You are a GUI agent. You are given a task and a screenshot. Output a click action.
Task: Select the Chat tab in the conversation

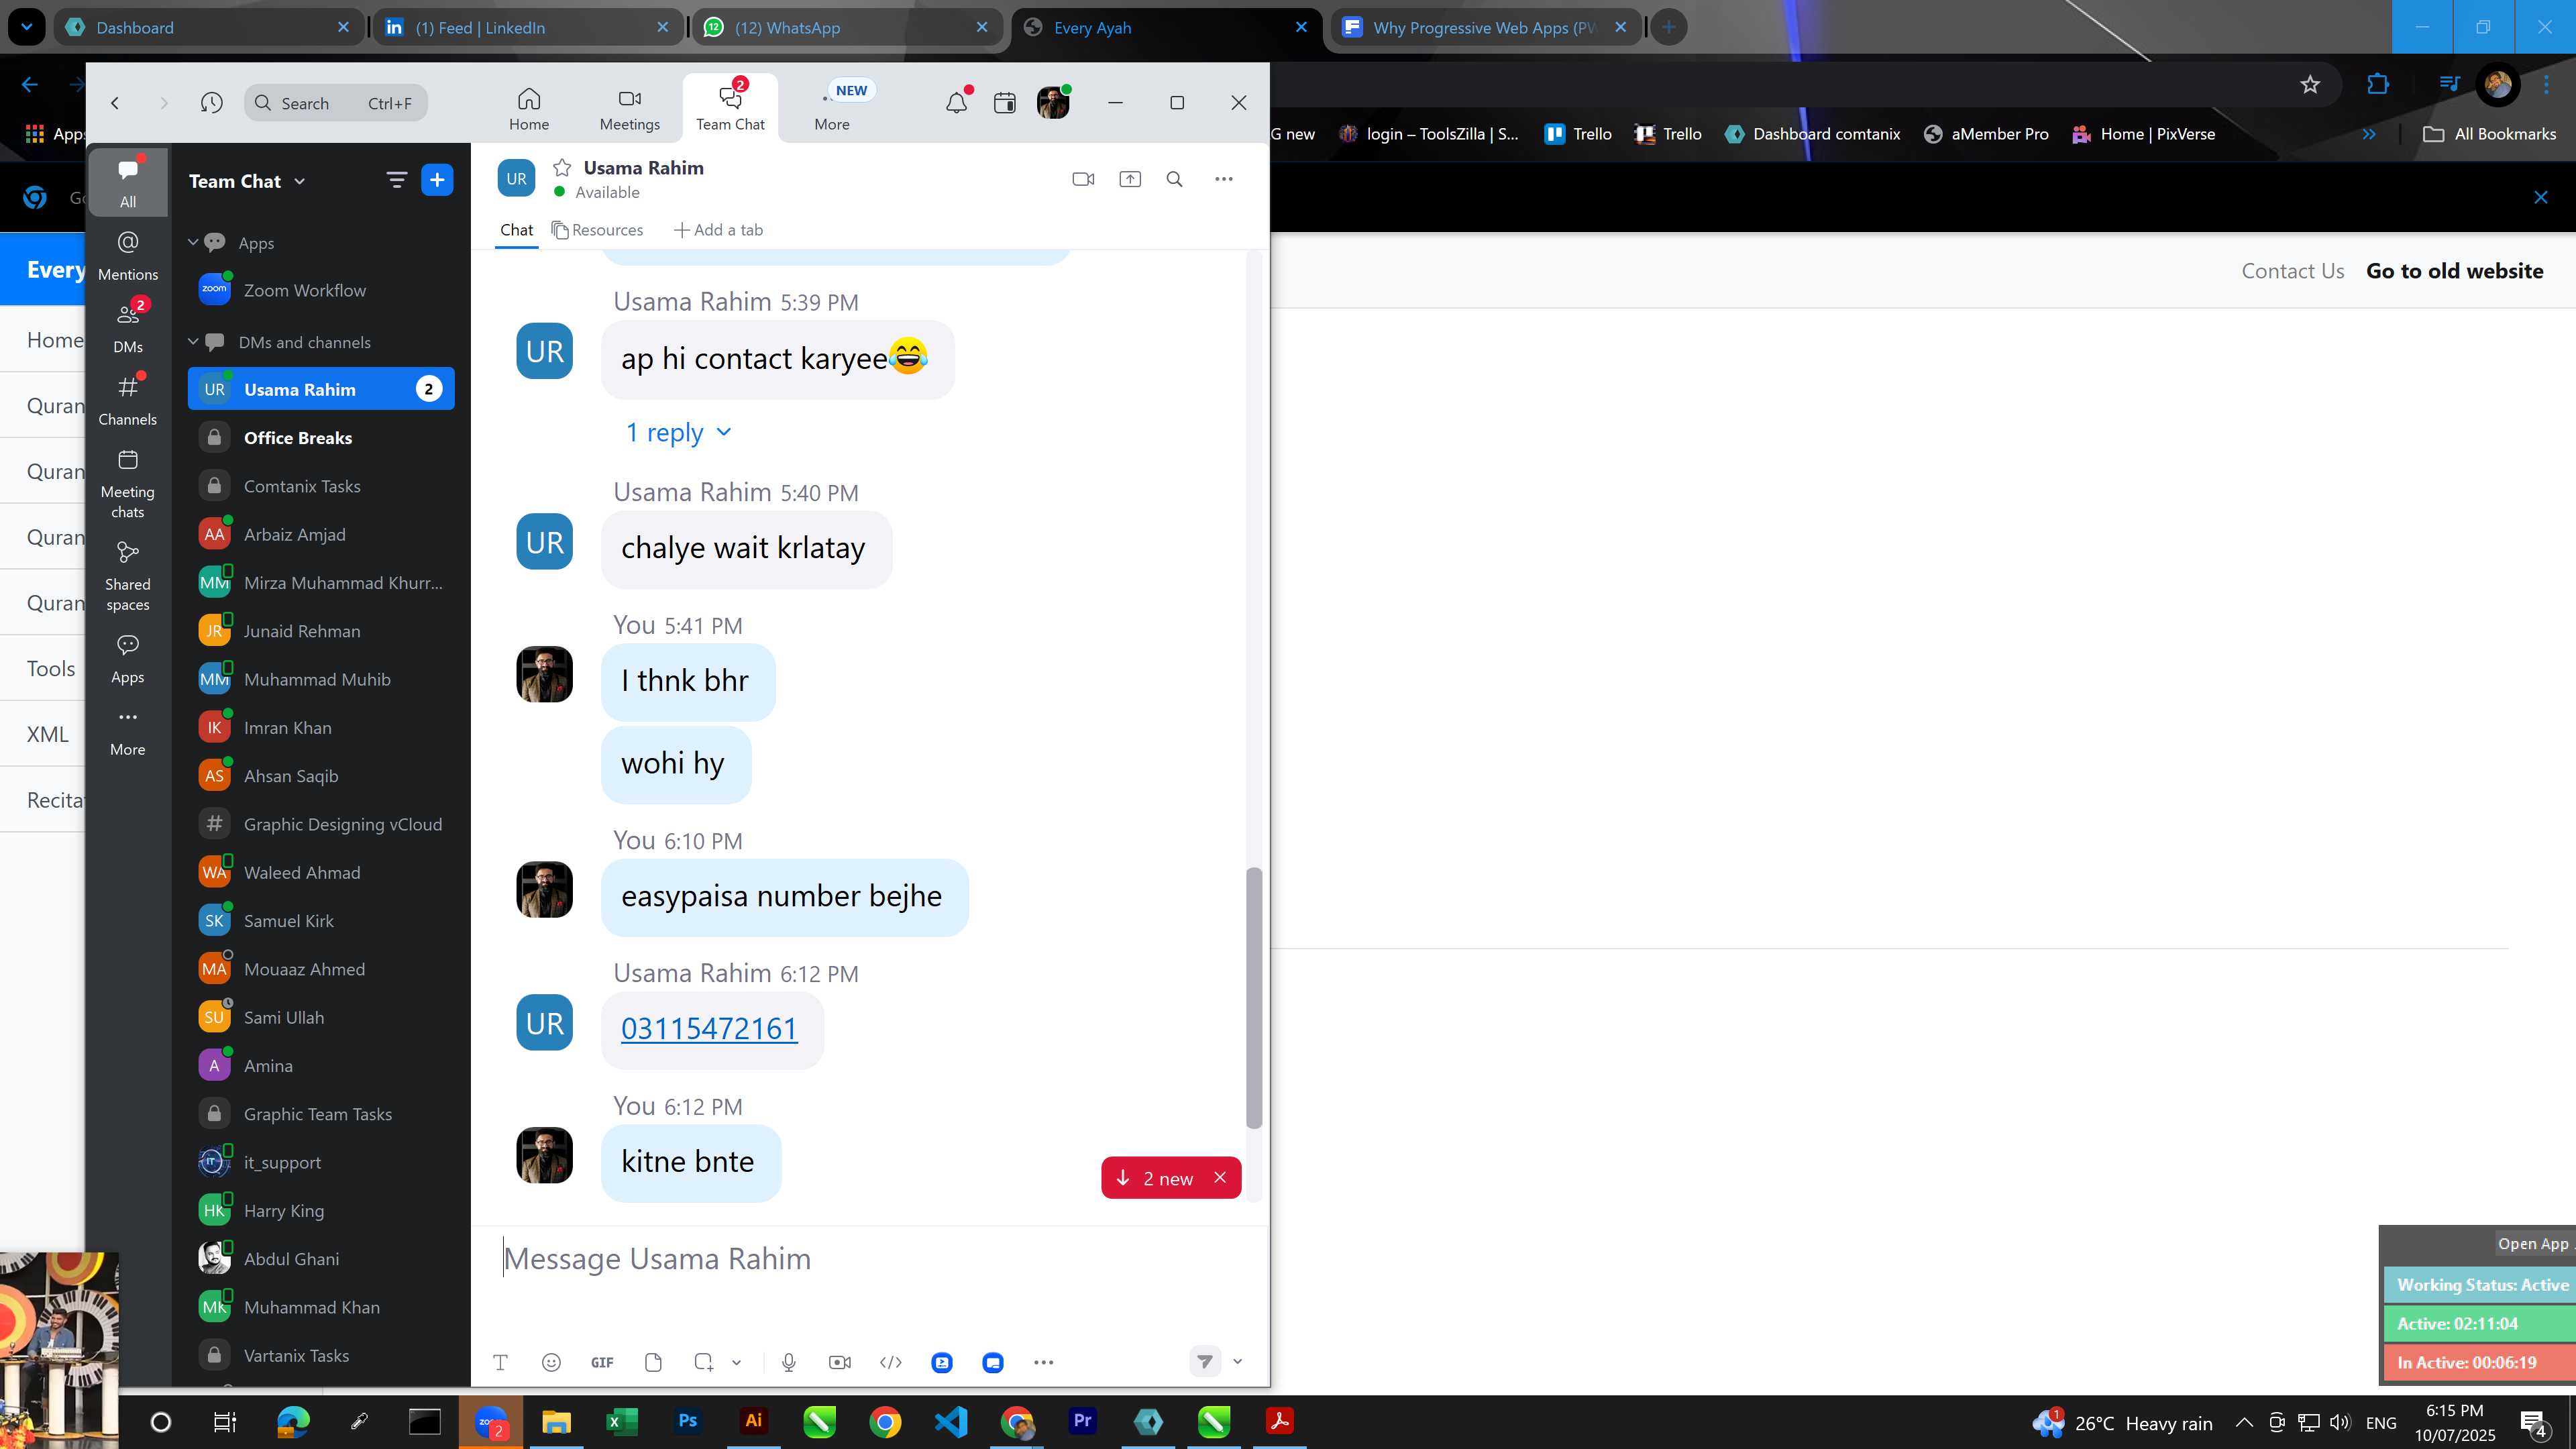pos(516,230)
